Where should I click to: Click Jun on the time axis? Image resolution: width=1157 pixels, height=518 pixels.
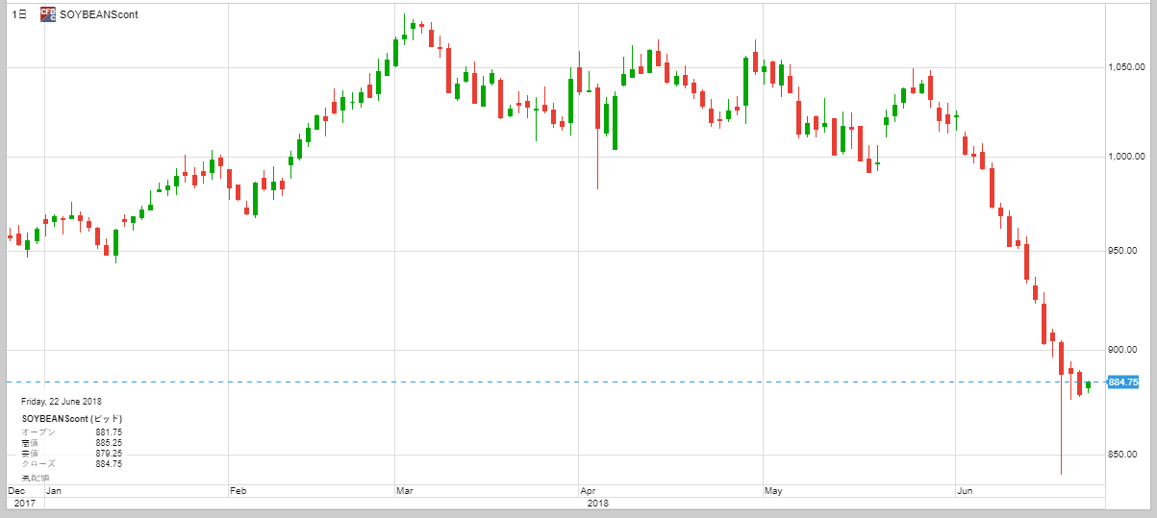pos(966,491)
